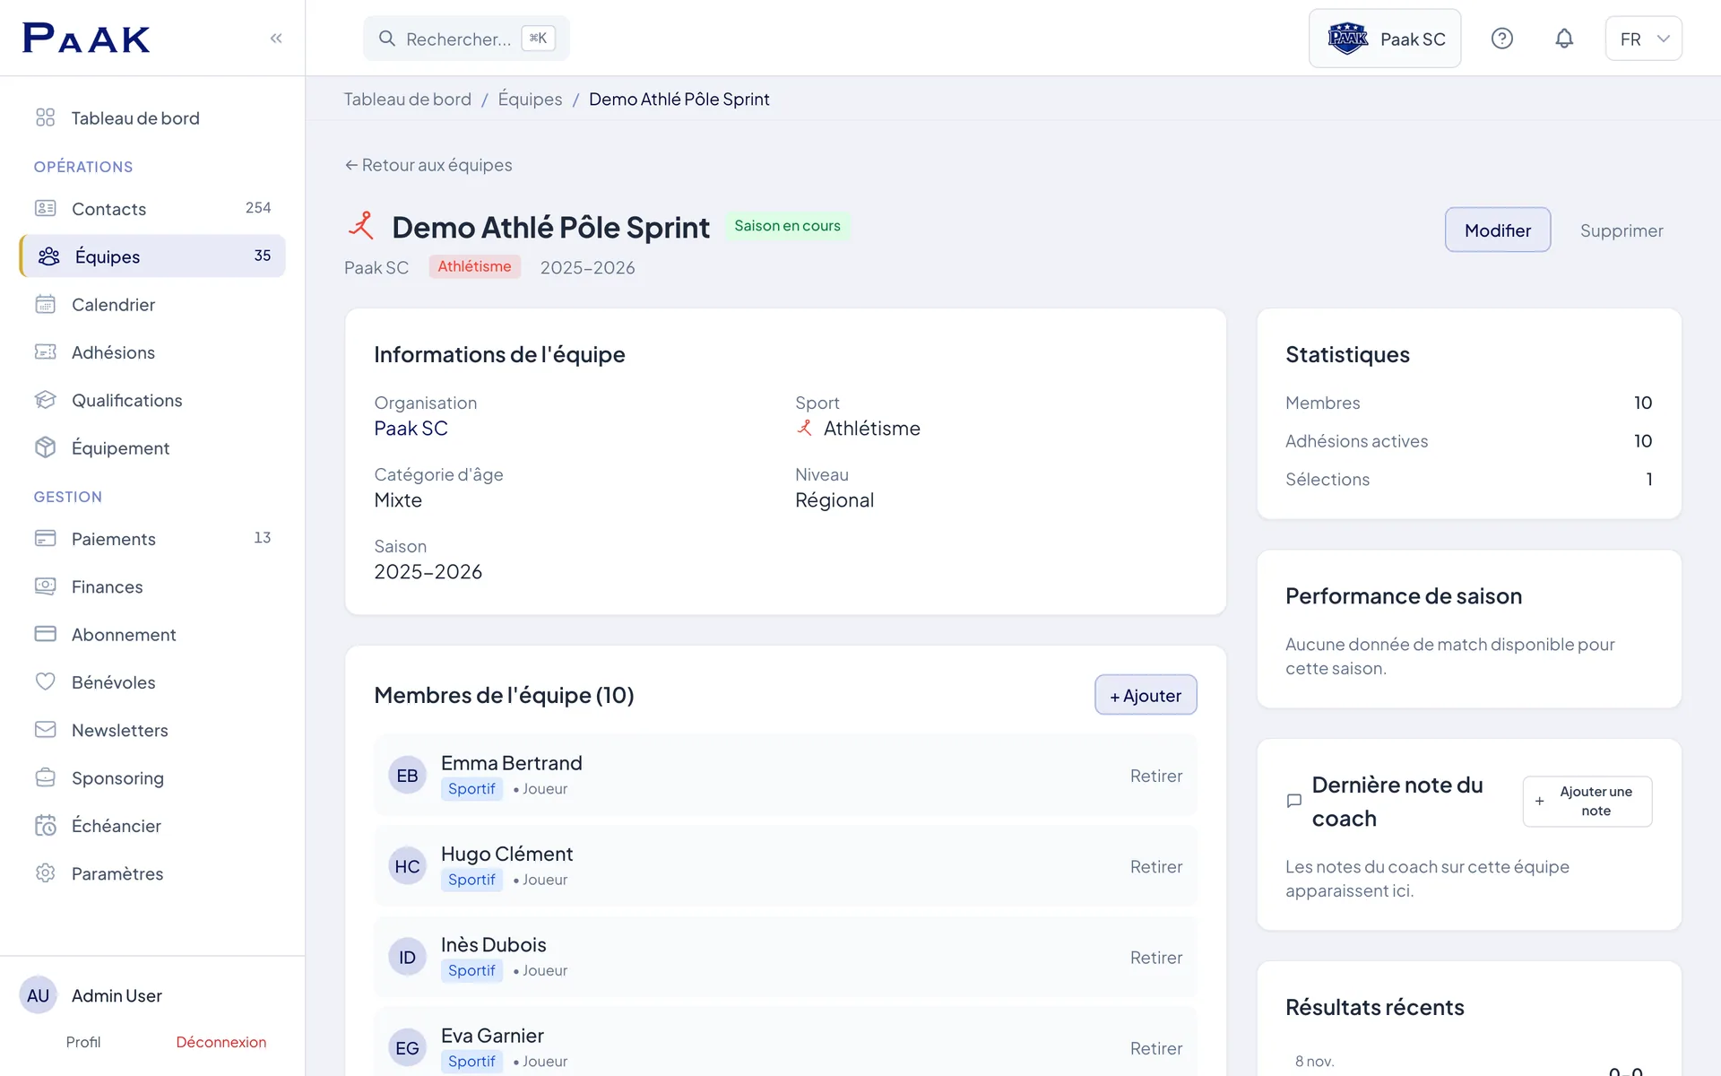Image resolution: width=1721 pixels, height=1076 pixels.
Task: Click the Athlétisme red tag
Action: point(474,266)
